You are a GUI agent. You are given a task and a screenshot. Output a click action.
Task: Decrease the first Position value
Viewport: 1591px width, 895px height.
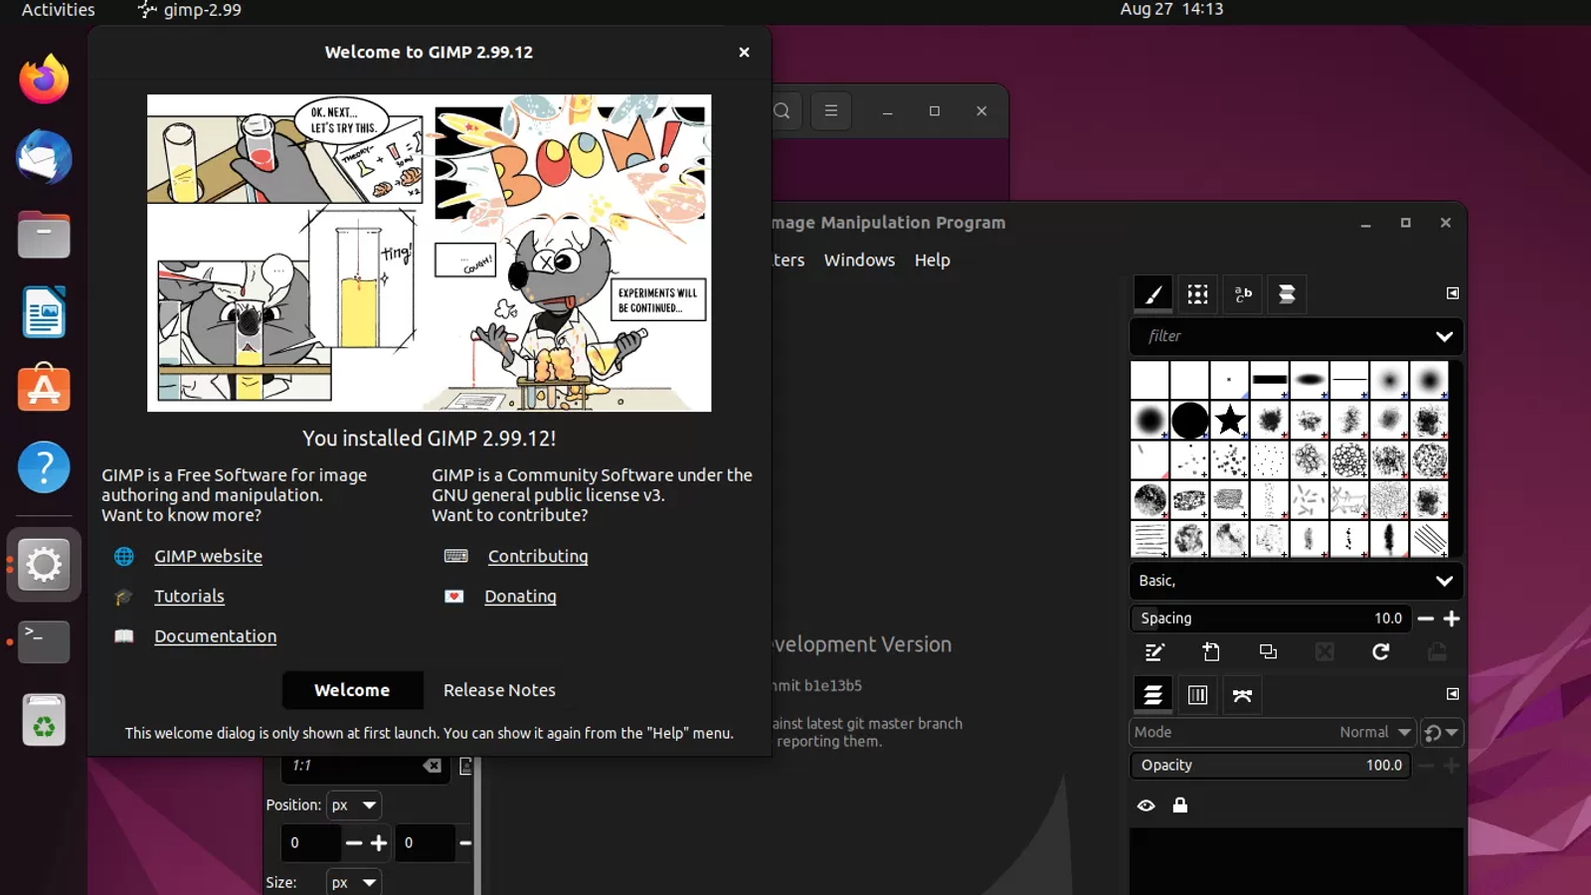353,843
